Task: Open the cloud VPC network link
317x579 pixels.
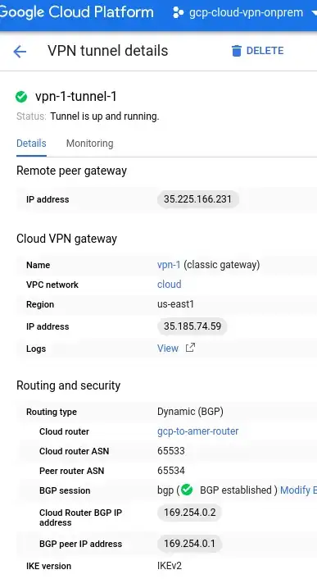Action: tap(170, 285)
